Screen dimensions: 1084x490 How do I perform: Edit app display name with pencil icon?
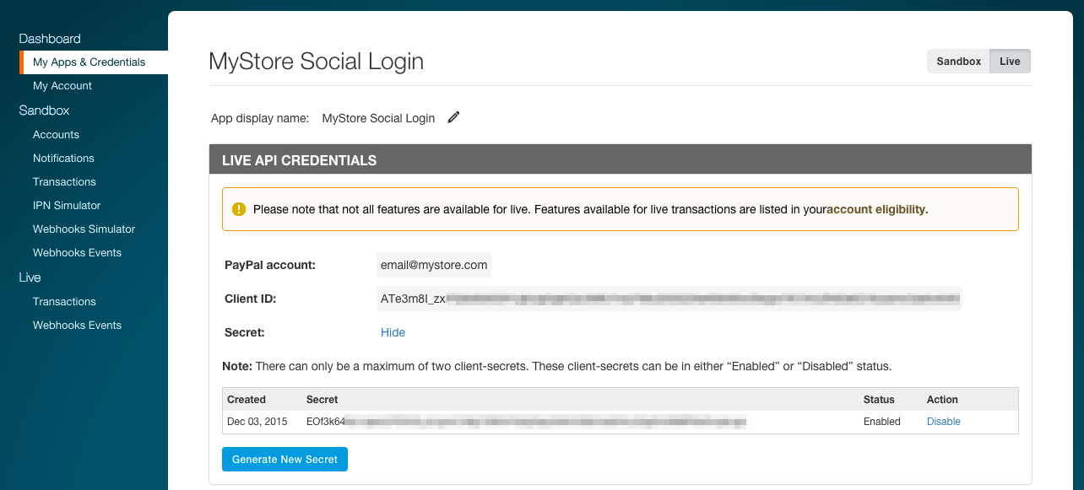coord(453,118)
